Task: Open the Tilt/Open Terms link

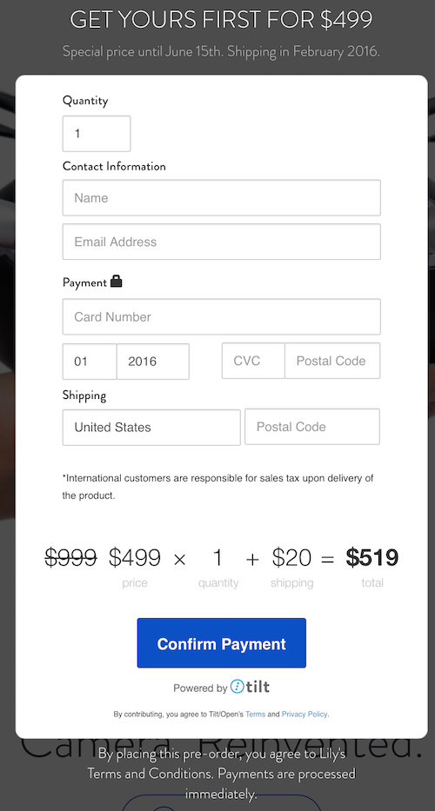Action: point(255,715)
